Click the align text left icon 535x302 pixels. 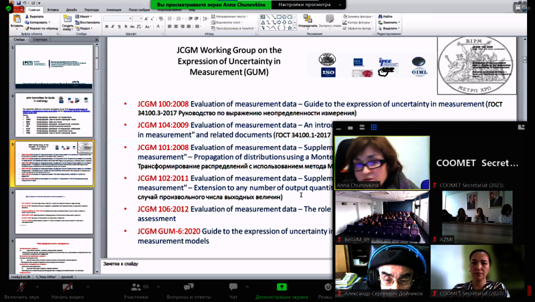(170, 26)
